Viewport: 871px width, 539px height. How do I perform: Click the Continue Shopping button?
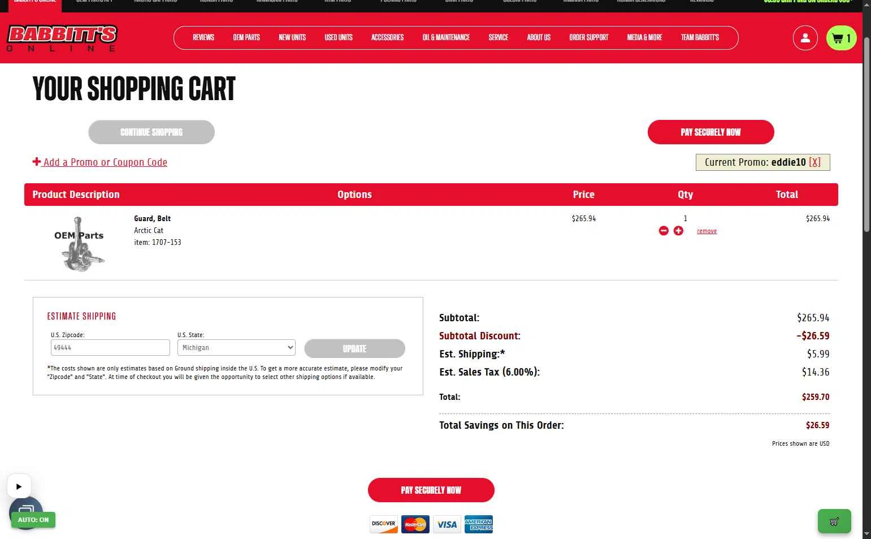pos(151,132)
